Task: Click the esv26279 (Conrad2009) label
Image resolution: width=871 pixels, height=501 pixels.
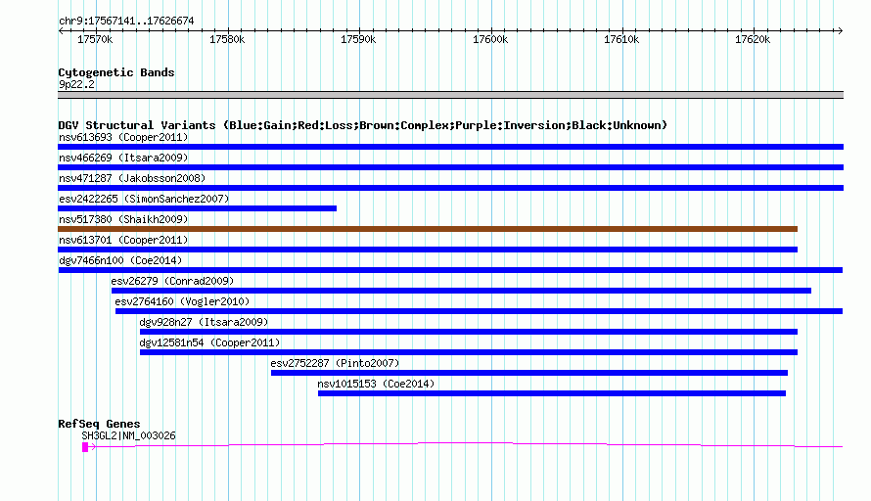Action: click(173, 281)
